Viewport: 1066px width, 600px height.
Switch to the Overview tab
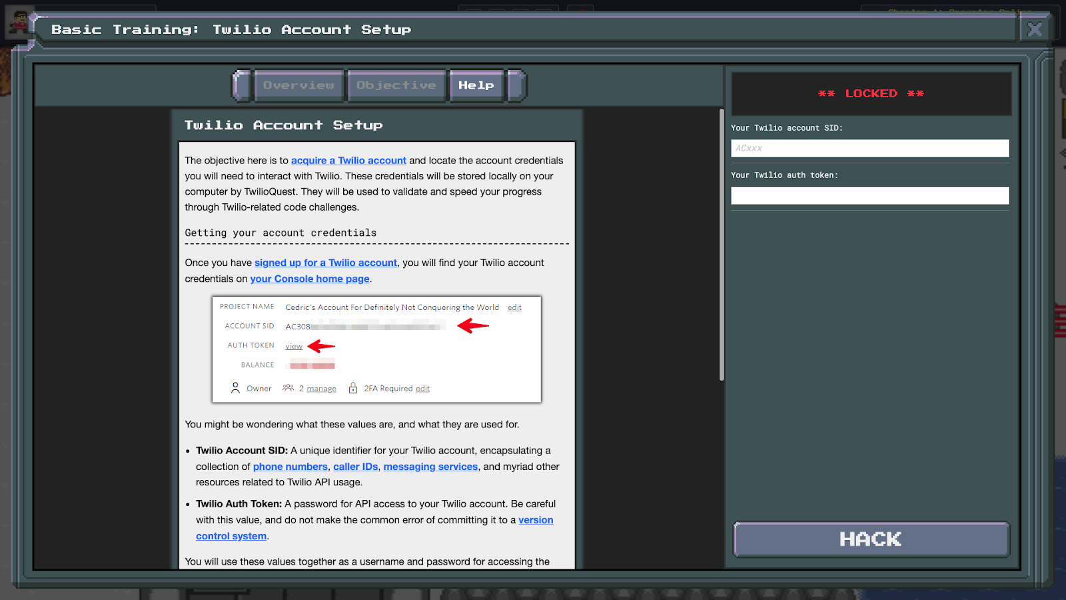coord(298,85)
